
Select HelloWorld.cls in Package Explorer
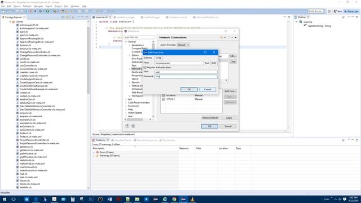pyautogui.click(x=27, y=160)
